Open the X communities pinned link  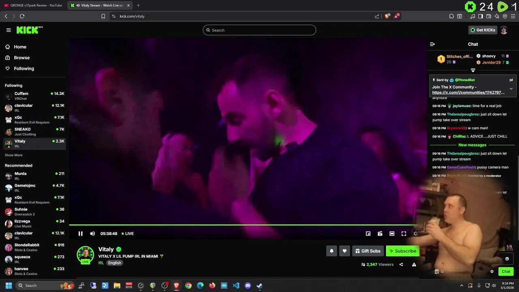pyautogui.click(x=468, y=92)
